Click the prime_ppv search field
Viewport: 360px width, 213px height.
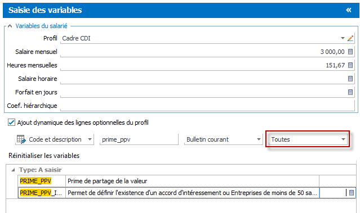pyautogui.click(x=139, y=139)
